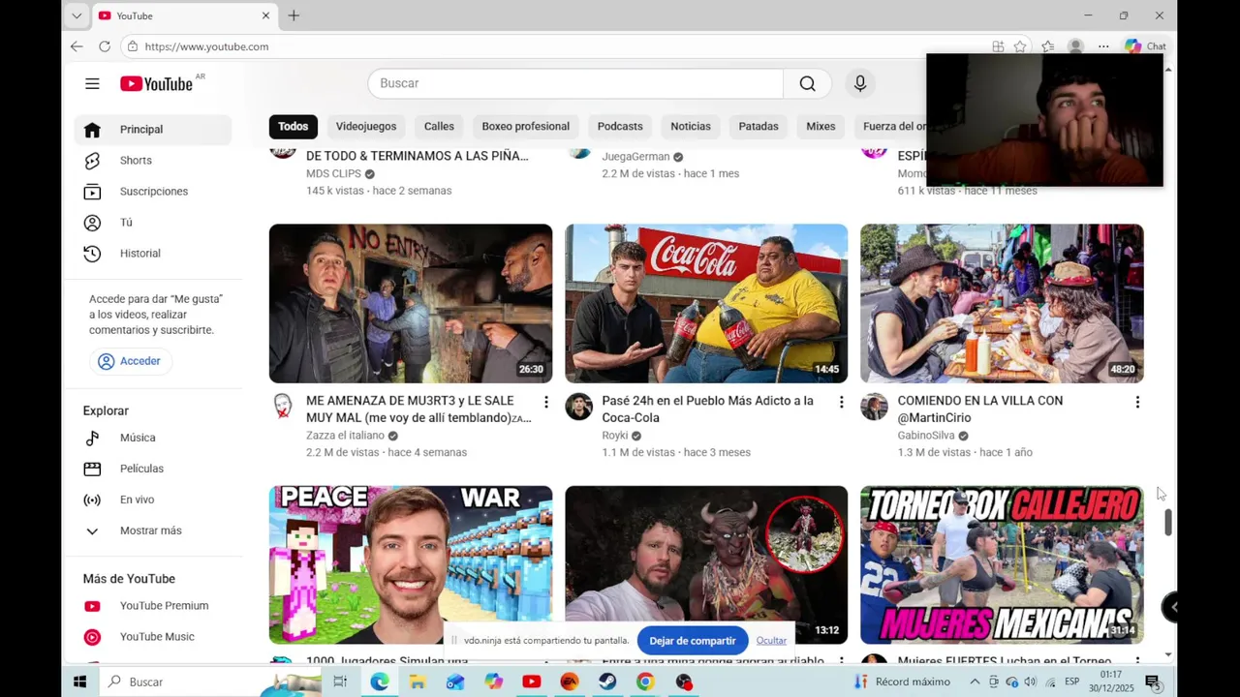Click the YouTube logo
This screenshot has width=1240, height=697.
(x=156, y=83)
